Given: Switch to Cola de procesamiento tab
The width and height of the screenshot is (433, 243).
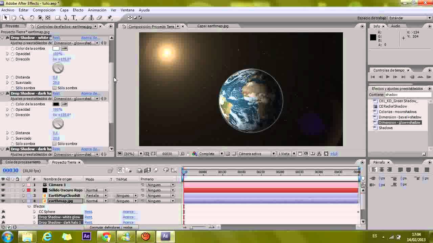Looking at the screenshot, I should pyautogui.click(x=23, y=162).
